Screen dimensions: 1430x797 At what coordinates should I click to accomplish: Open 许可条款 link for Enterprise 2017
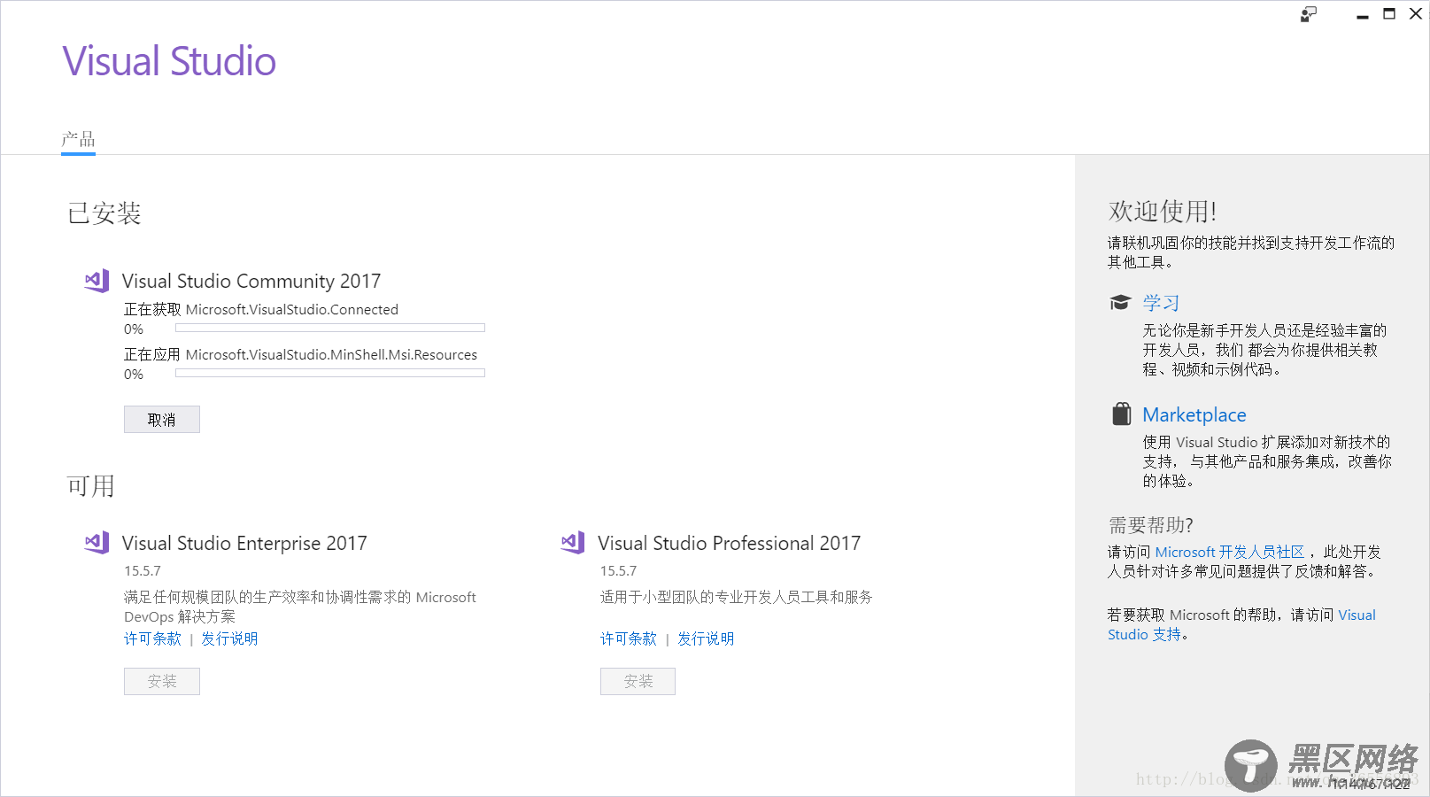click(152, 638)
